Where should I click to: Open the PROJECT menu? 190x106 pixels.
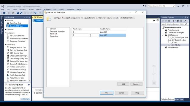click(x=23, y=9)
